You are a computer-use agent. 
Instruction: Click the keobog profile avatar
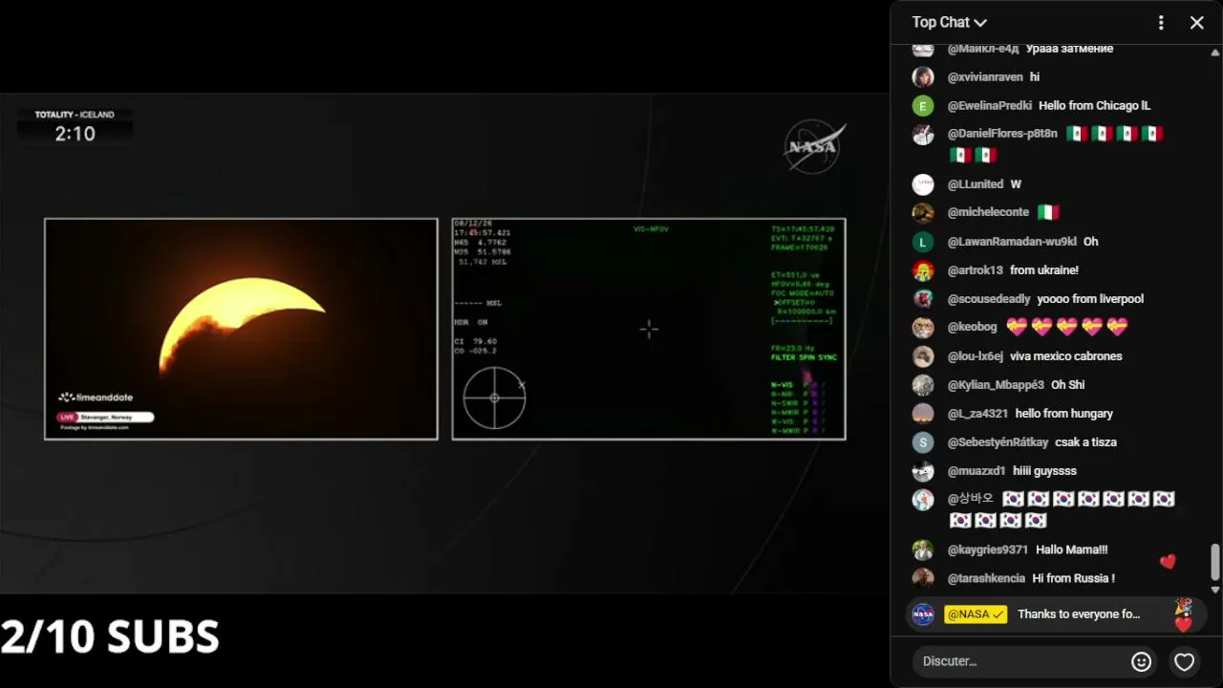tap(923, 328)
